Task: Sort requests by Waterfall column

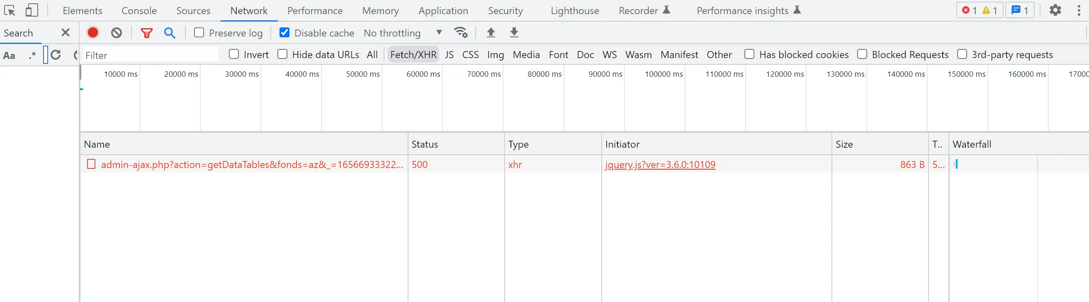Action: click(x=1019, y=144)
